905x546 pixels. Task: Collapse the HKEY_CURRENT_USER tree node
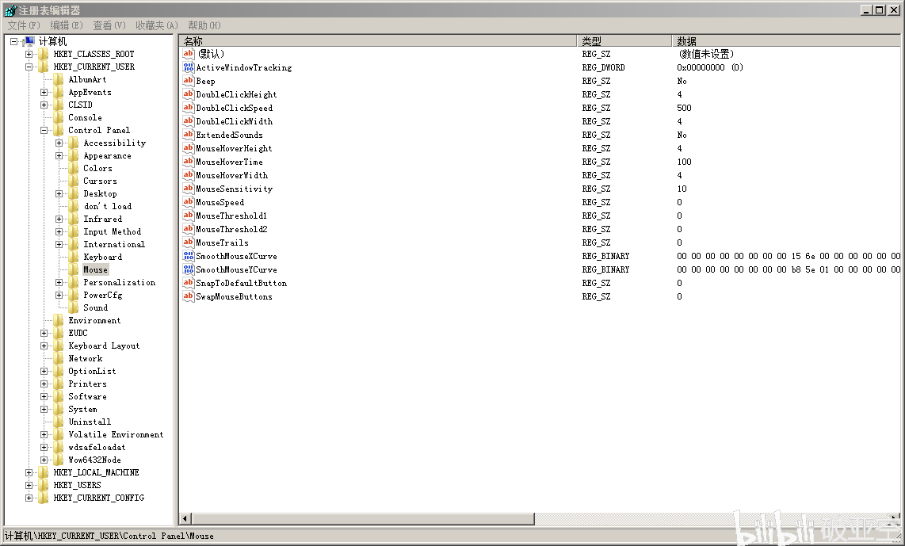[29, 67]
